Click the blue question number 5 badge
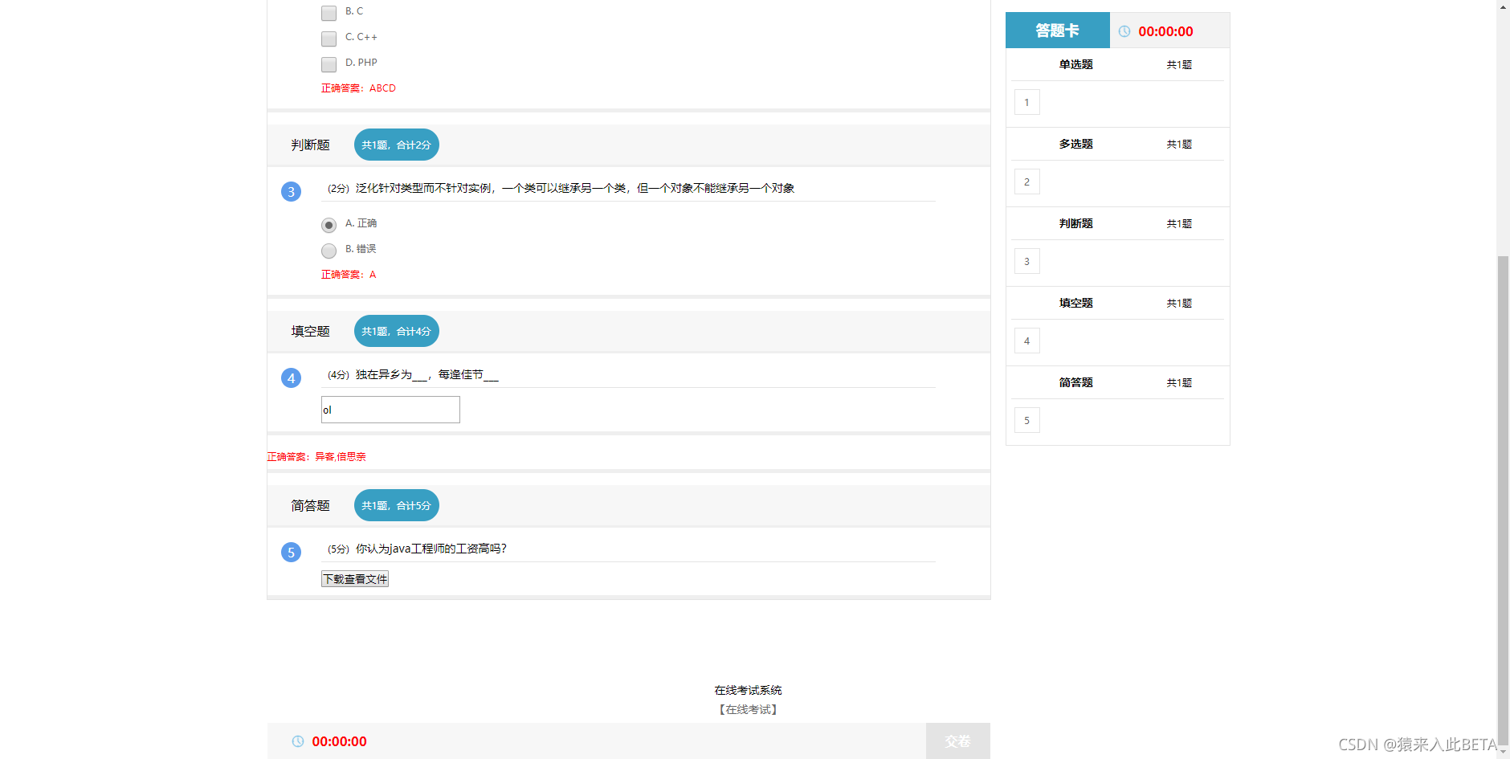This screenshot has height=759, width=1510. (291, 552)
